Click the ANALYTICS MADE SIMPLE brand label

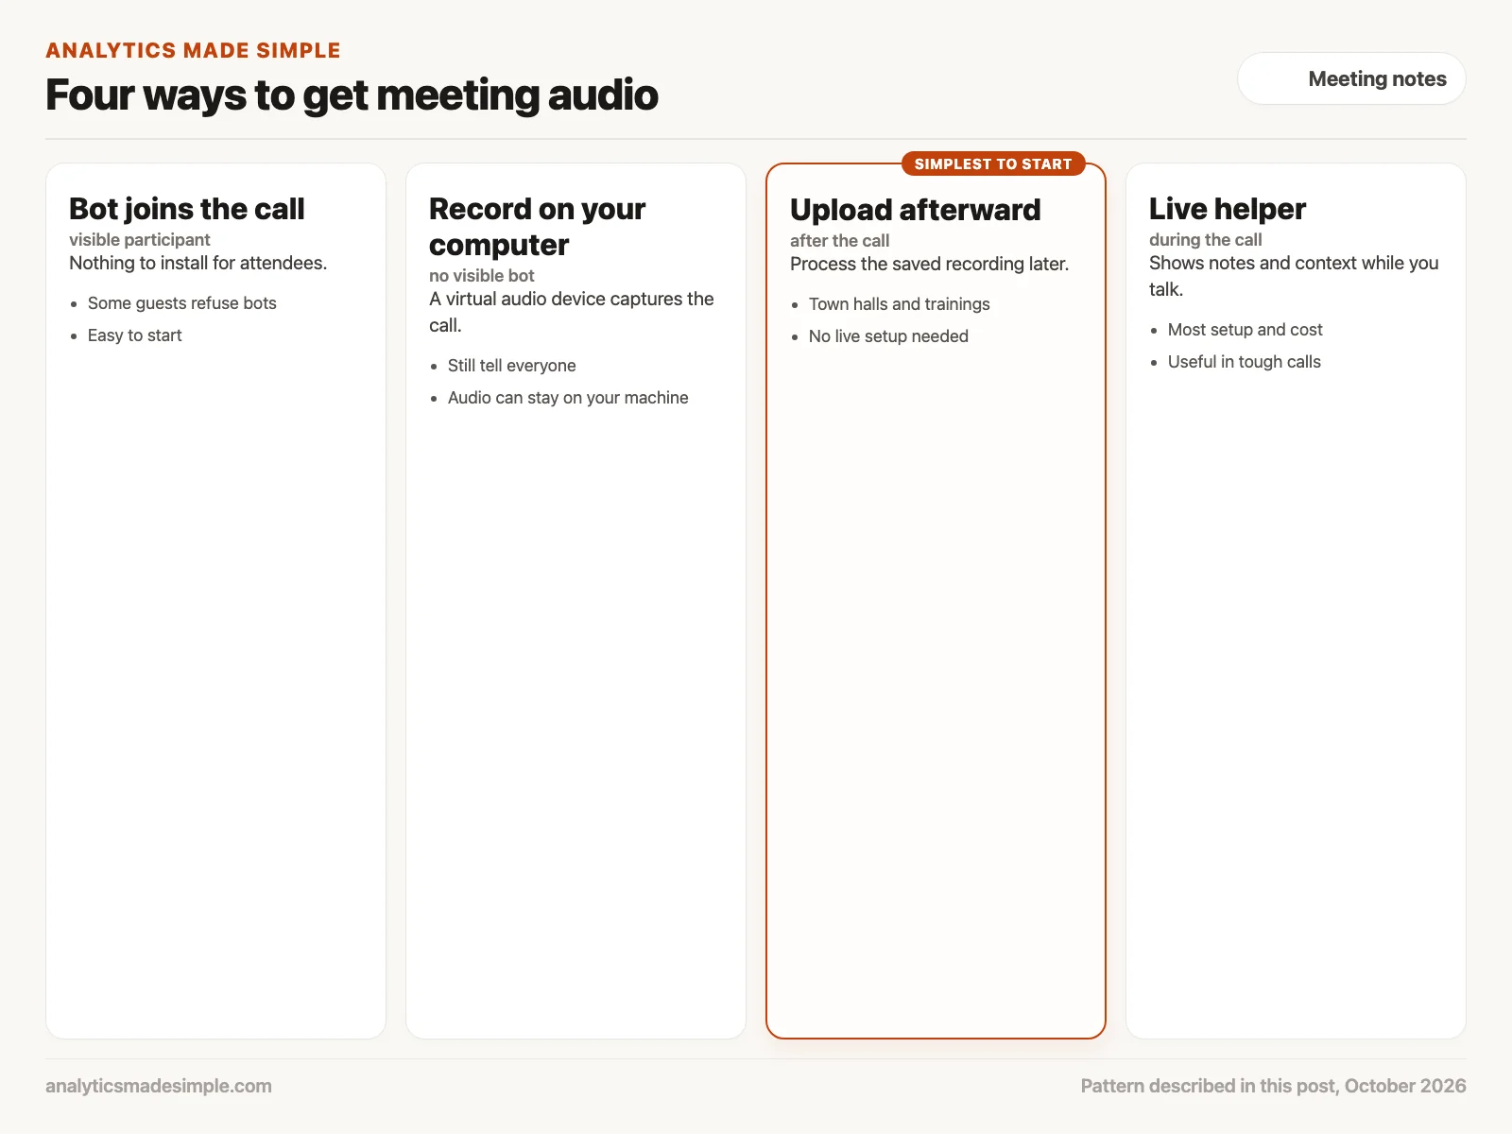[x=194, y=50]
